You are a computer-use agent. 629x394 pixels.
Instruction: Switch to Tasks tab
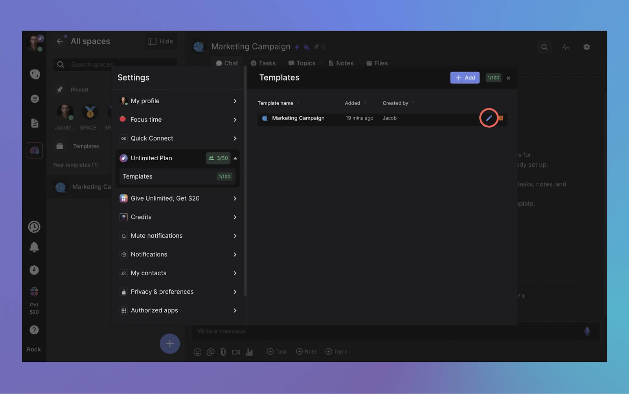[263, 63]
